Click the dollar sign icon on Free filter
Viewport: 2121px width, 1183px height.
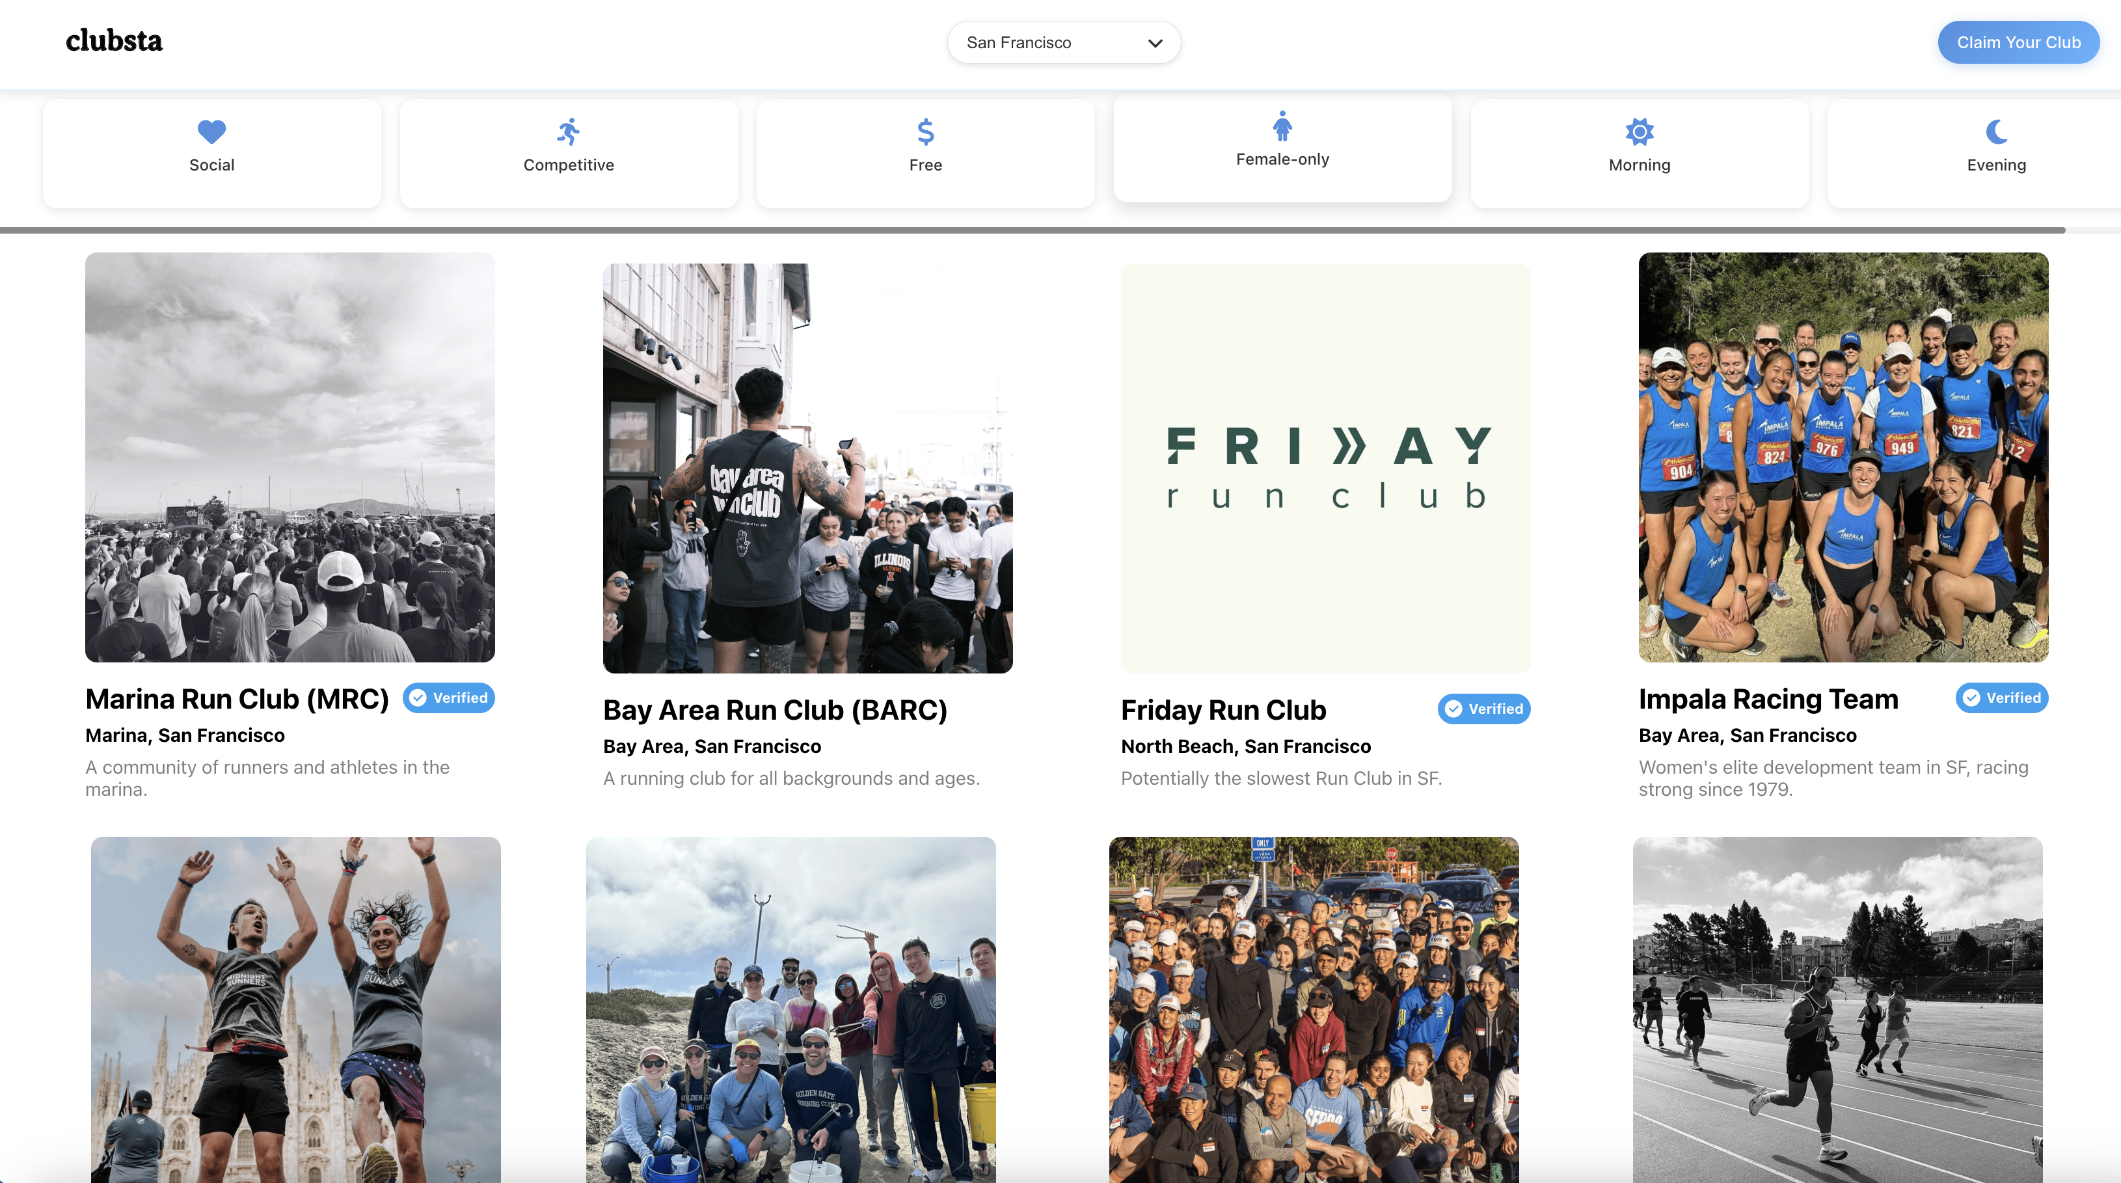pyautogui.click(x=925, y=131)
